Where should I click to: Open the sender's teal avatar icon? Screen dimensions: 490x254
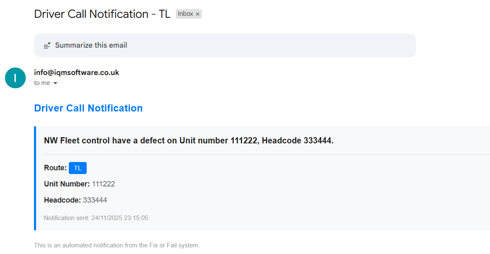(x=15, y=78)
